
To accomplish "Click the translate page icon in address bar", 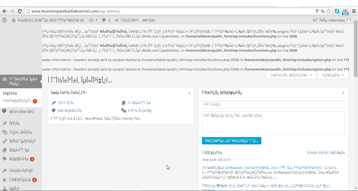I will pos(323,11).
